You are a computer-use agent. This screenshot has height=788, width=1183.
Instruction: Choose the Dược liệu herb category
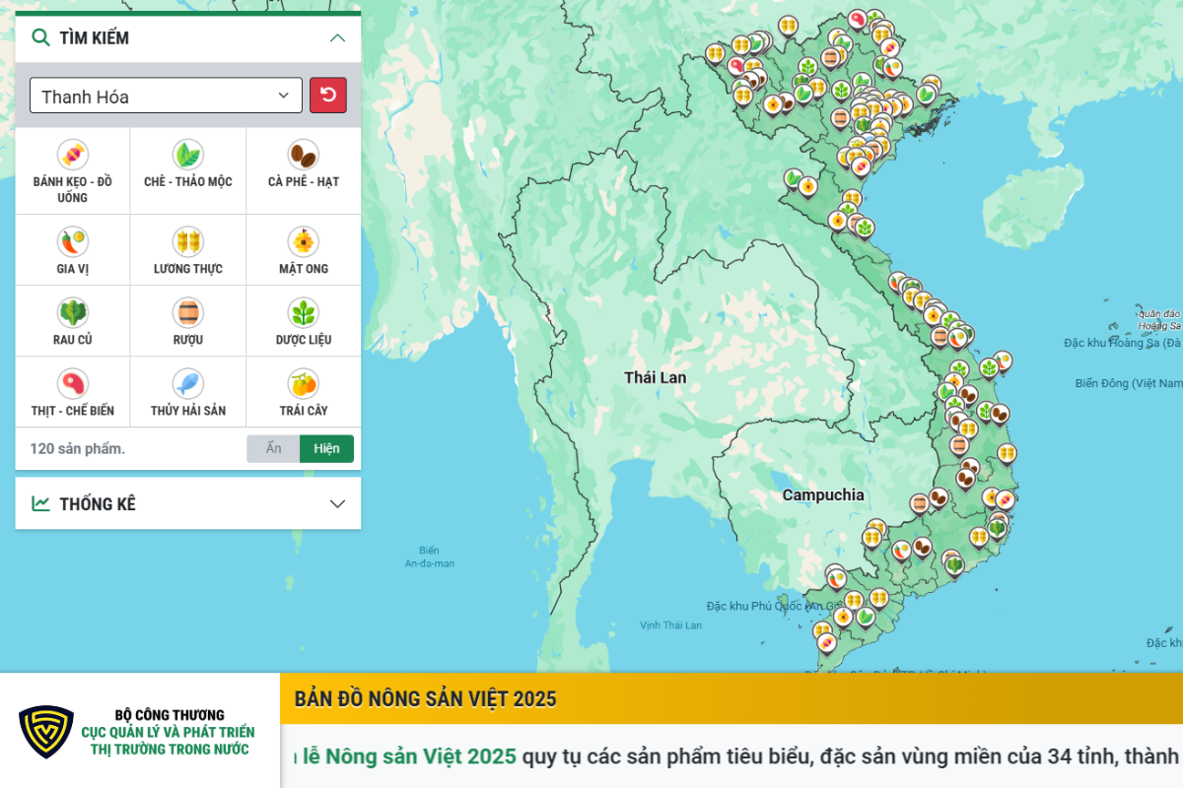pyautogui.click(x=303, y=312)
